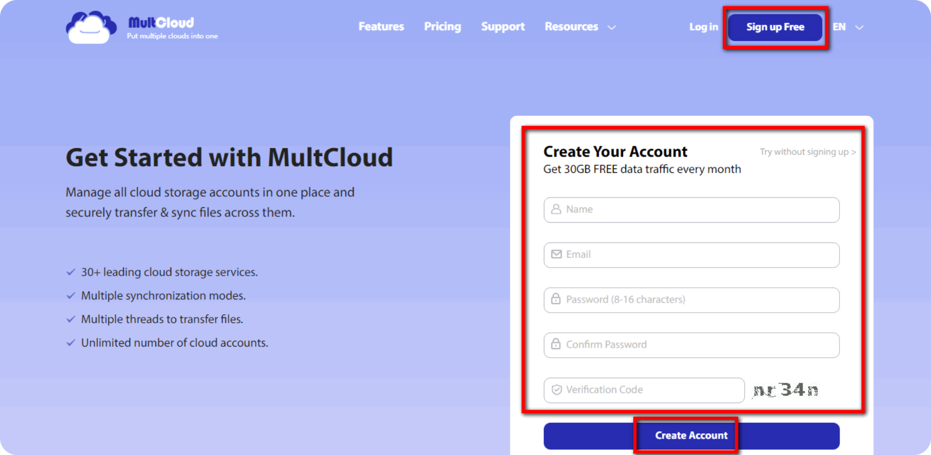Open the Resources menu
This screenshot has height=455, width=931.
(x=571, y=26)
